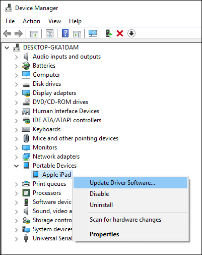Open the View menu
The height and width of the screenshot is (255, 202).
click(54, 21)
